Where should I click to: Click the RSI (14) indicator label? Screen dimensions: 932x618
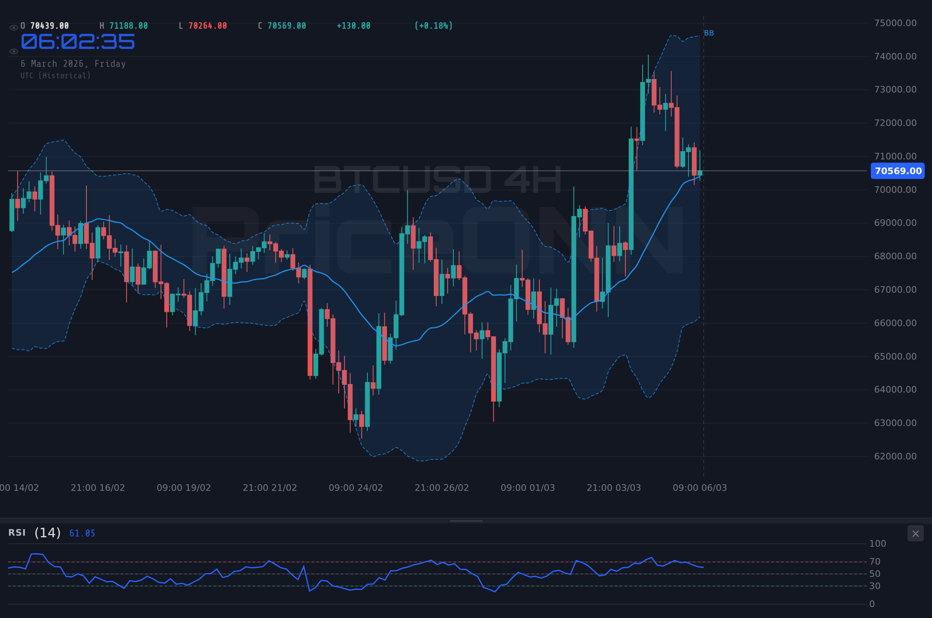[35, 533]
